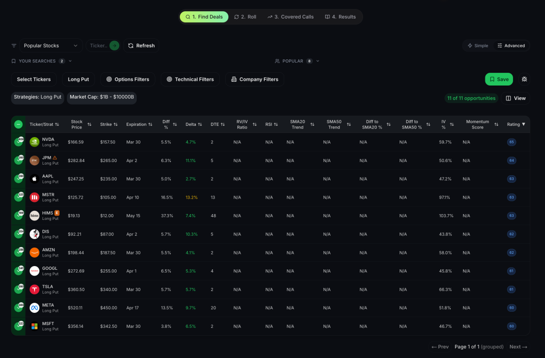Sort by Stock Price using its sort arrows
545x358 pixels.
[88, 124]
